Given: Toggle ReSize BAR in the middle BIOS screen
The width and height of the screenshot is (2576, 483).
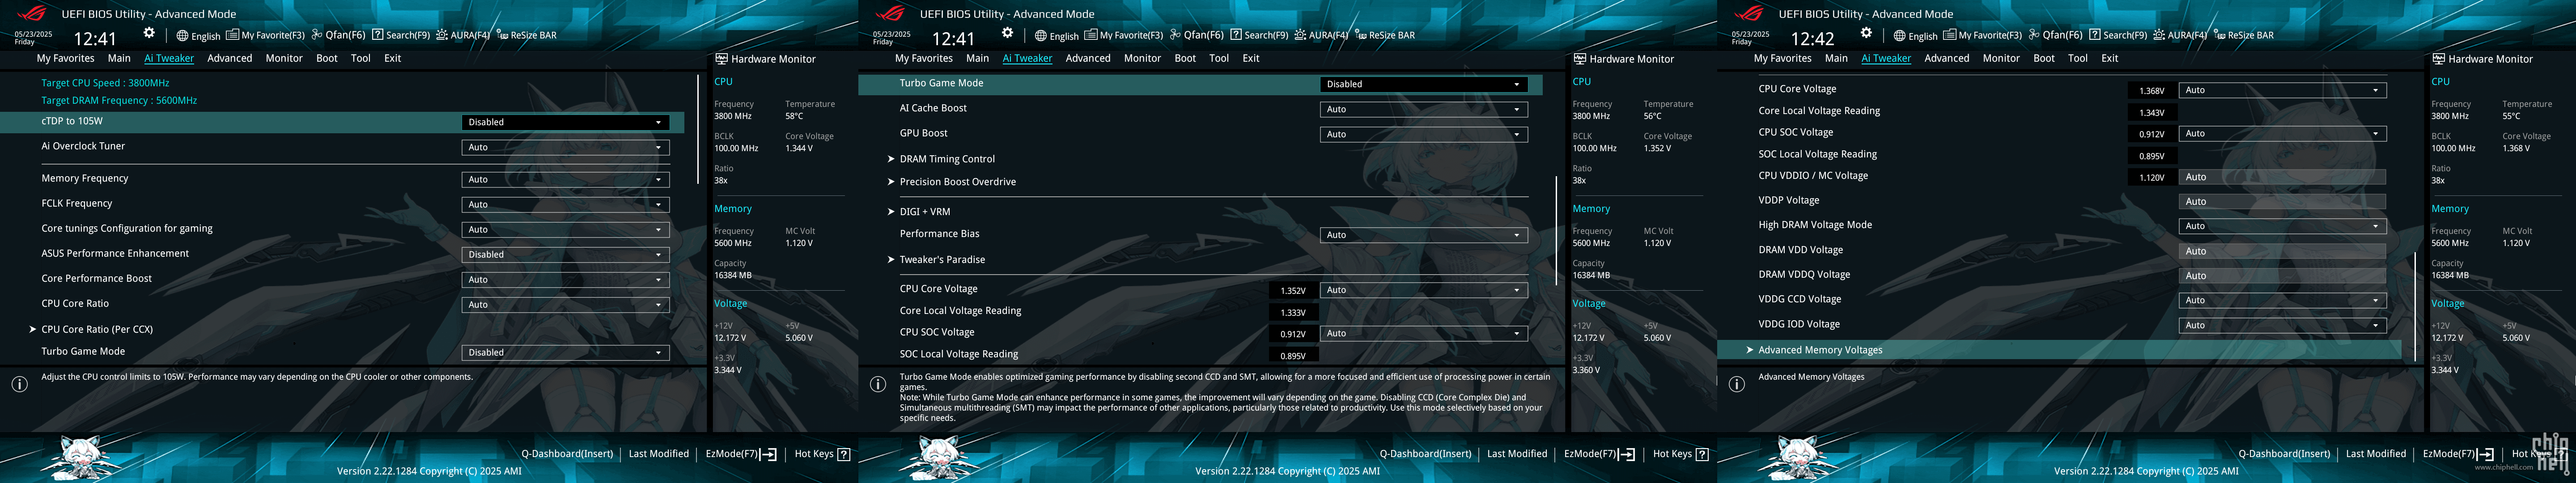Looking at the screenshot, I should (1385, 35).
